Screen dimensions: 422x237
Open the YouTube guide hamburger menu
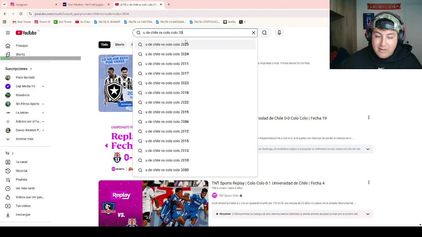pos(8,33)
